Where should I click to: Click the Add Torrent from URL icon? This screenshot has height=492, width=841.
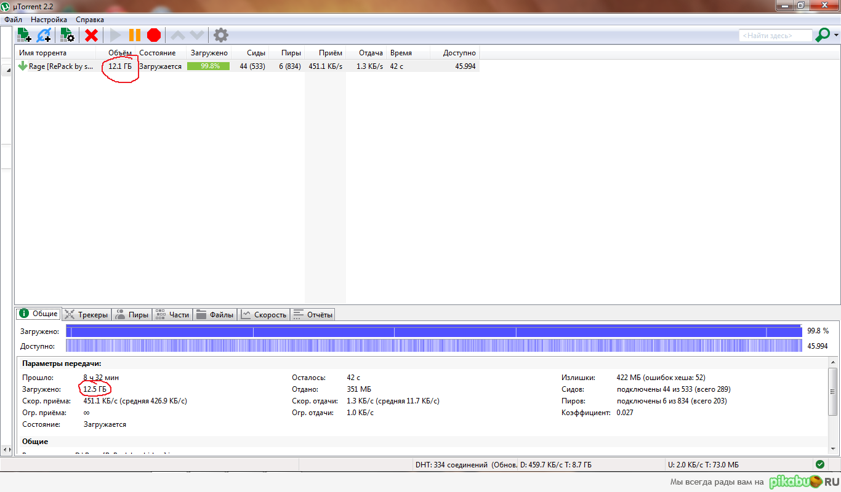click(44, 35)
